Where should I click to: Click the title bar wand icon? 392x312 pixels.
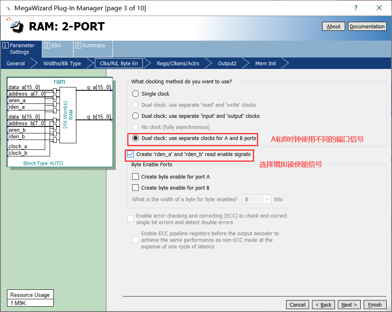point(7,8)
